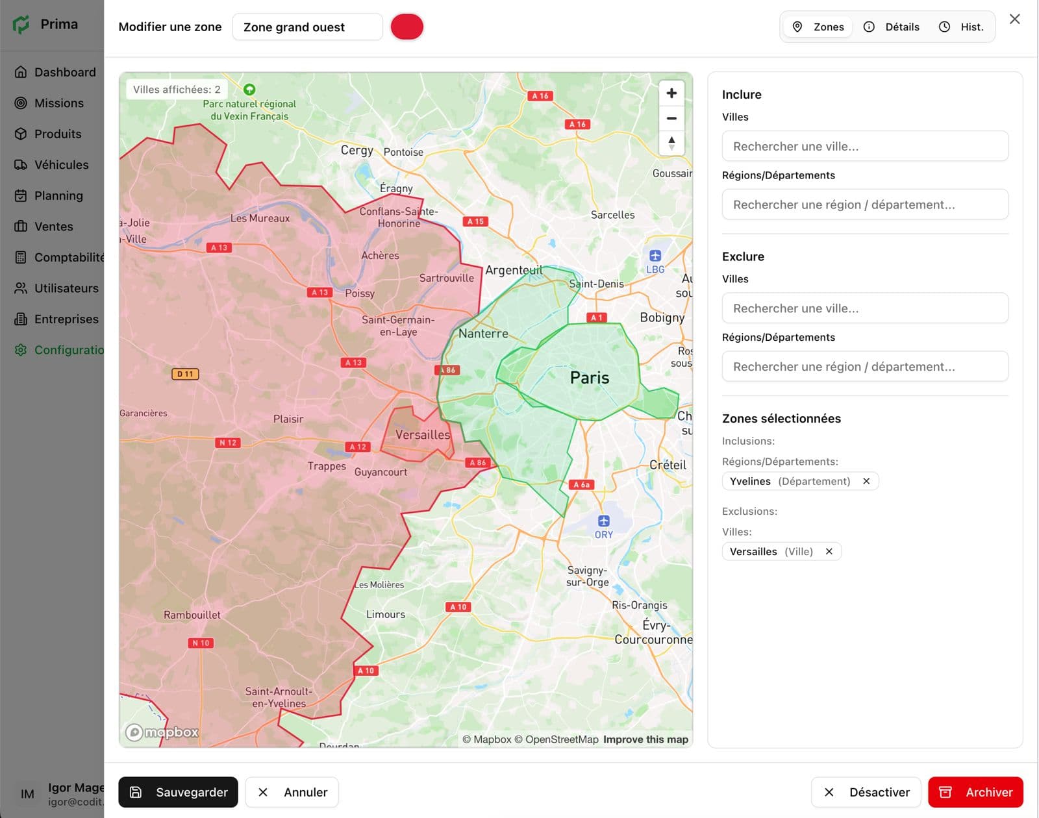Open the Planning calendar icon

[21, 195]
